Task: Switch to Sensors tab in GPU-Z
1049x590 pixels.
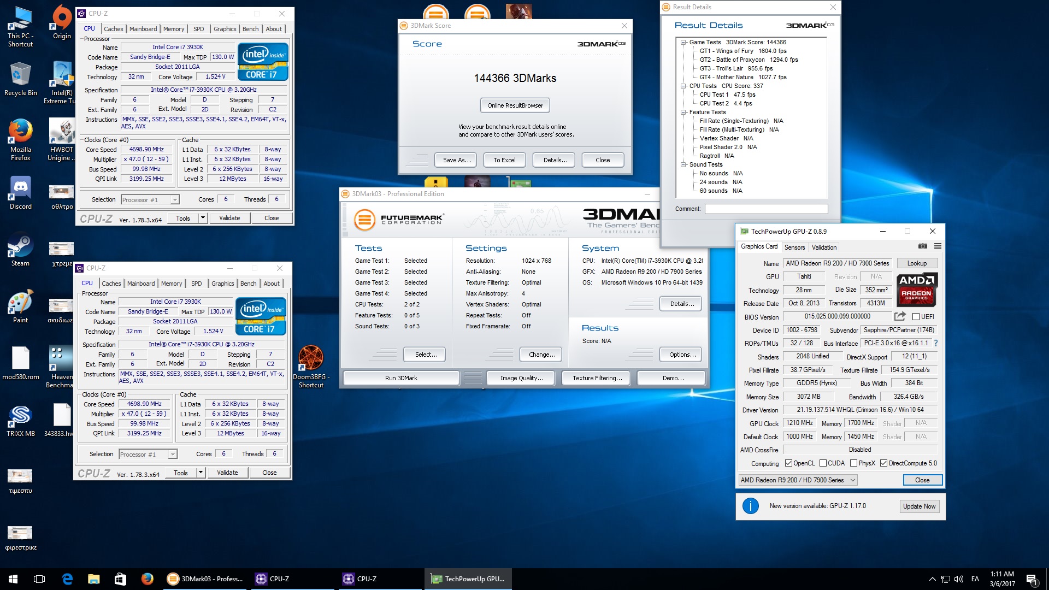Action: (x=795, y=247)
